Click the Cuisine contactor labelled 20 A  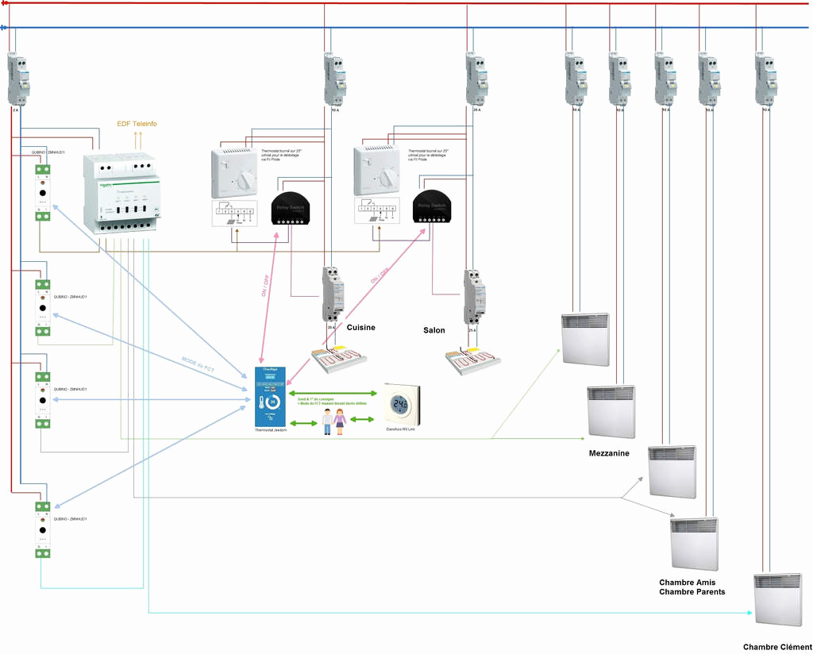coord(333,294)
